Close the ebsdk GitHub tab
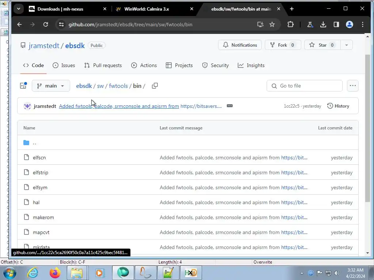The height and width of the screenshot is (280, 374). 279,9
